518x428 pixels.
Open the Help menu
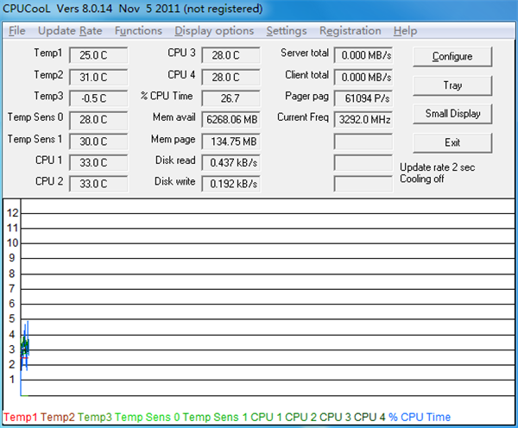(405, 31)
